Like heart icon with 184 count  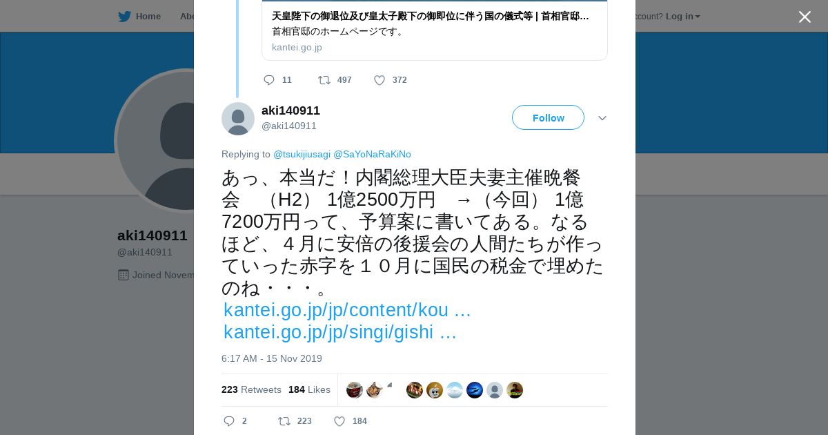[339, 421]
